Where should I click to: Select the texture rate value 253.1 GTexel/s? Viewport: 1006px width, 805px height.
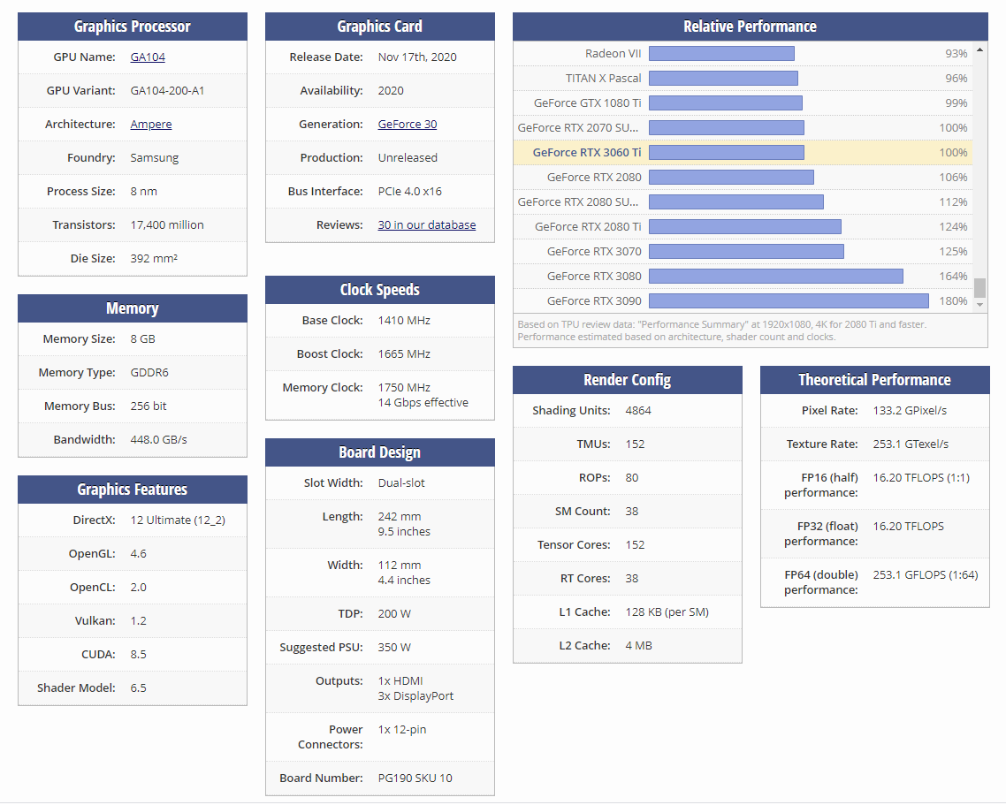pos(911,444)
